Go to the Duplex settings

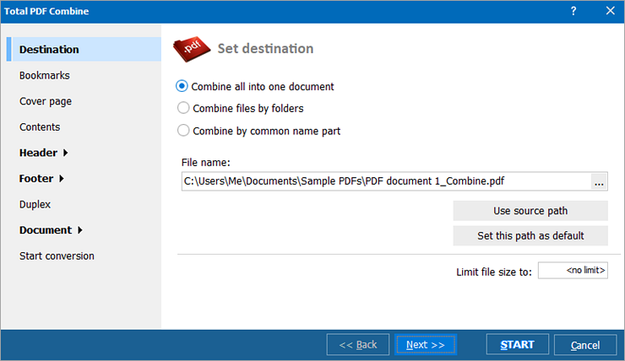(35, 204)
